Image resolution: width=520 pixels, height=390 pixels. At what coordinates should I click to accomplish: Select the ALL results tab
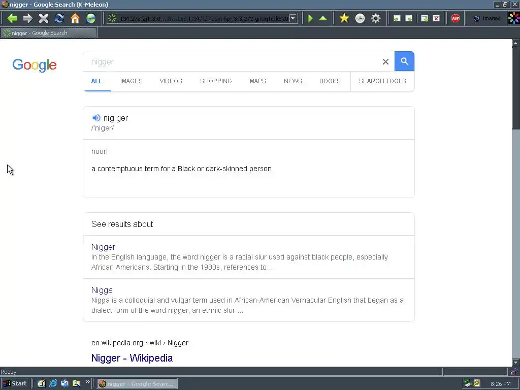(x=96, y=81)
